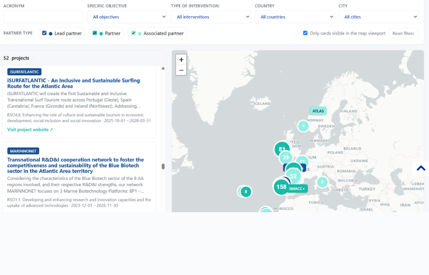Toggle Only cards visible in the map viewport
429x275 pixels.
coord(306,33)
